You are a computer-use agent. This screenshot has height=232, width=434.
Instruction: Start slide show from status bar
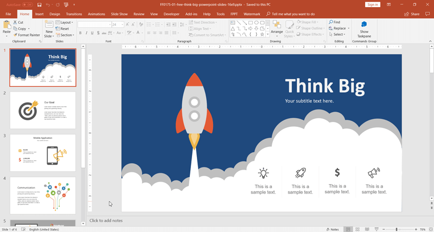(x=376, y=229)
